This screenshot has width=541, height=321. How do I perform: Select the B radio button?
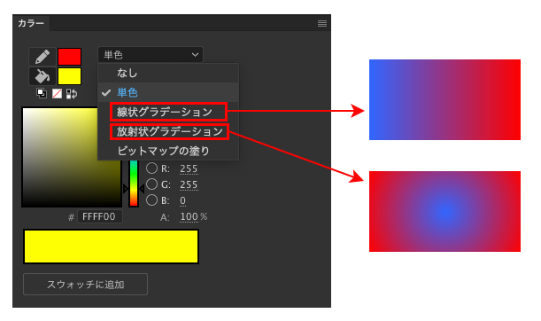click(151, 200)
